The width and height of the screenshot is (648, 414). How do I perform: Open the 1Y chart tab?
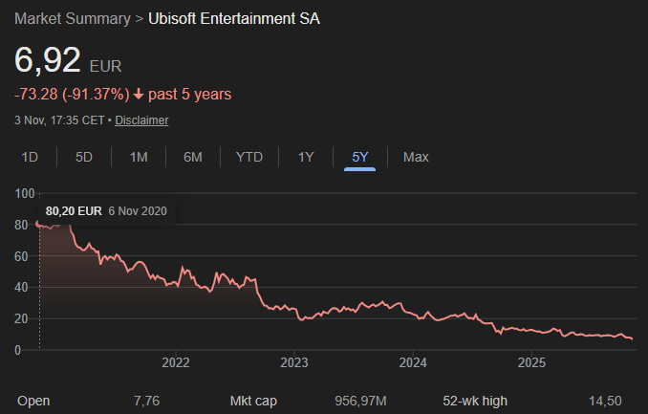[x=306, y=157]
